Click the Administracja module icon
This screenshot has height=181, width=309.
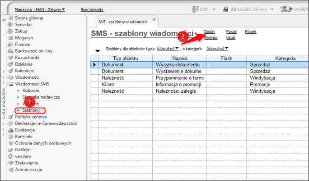point(11,169)
